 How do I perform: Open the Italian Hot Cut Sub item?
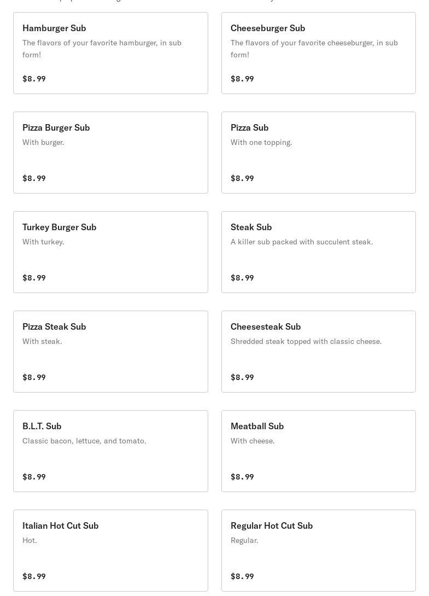coord(110,551)
